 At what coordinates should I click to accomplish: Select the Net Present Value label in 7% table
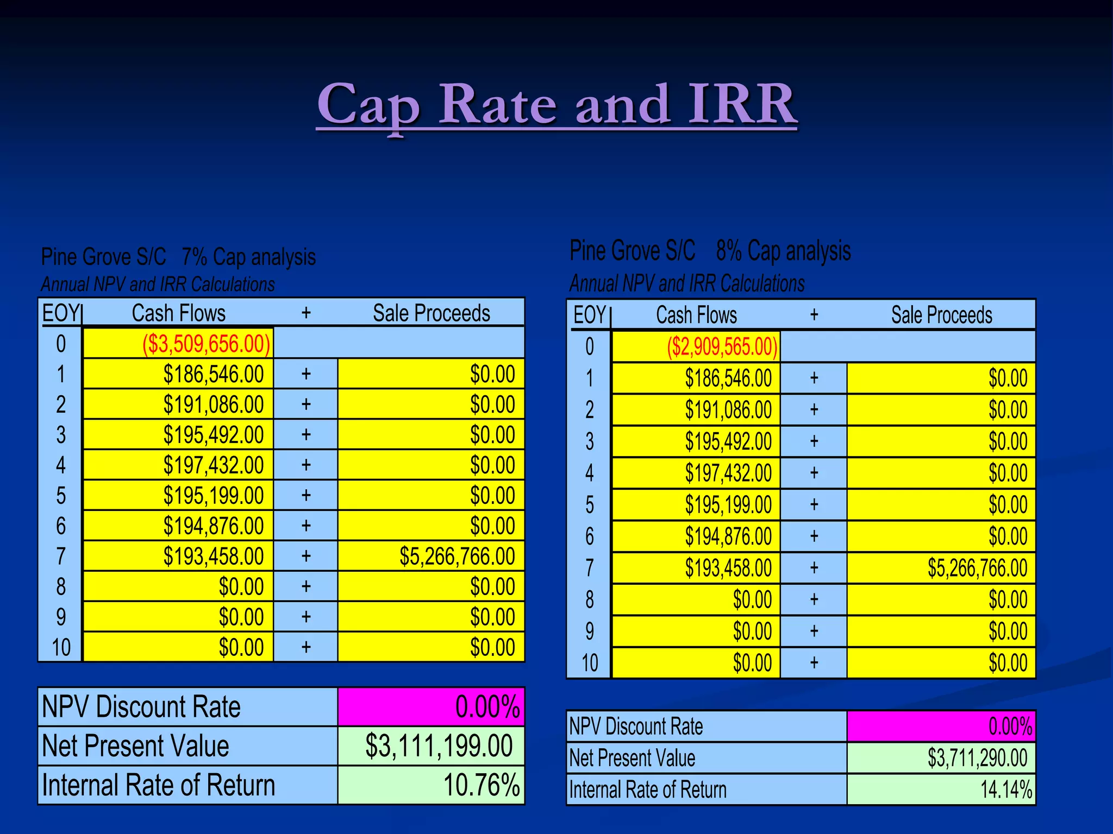[x=135, y=746]
